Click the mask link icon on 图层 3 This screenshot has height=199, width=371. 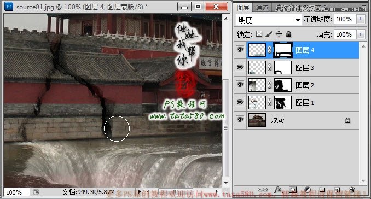(270, 68)
